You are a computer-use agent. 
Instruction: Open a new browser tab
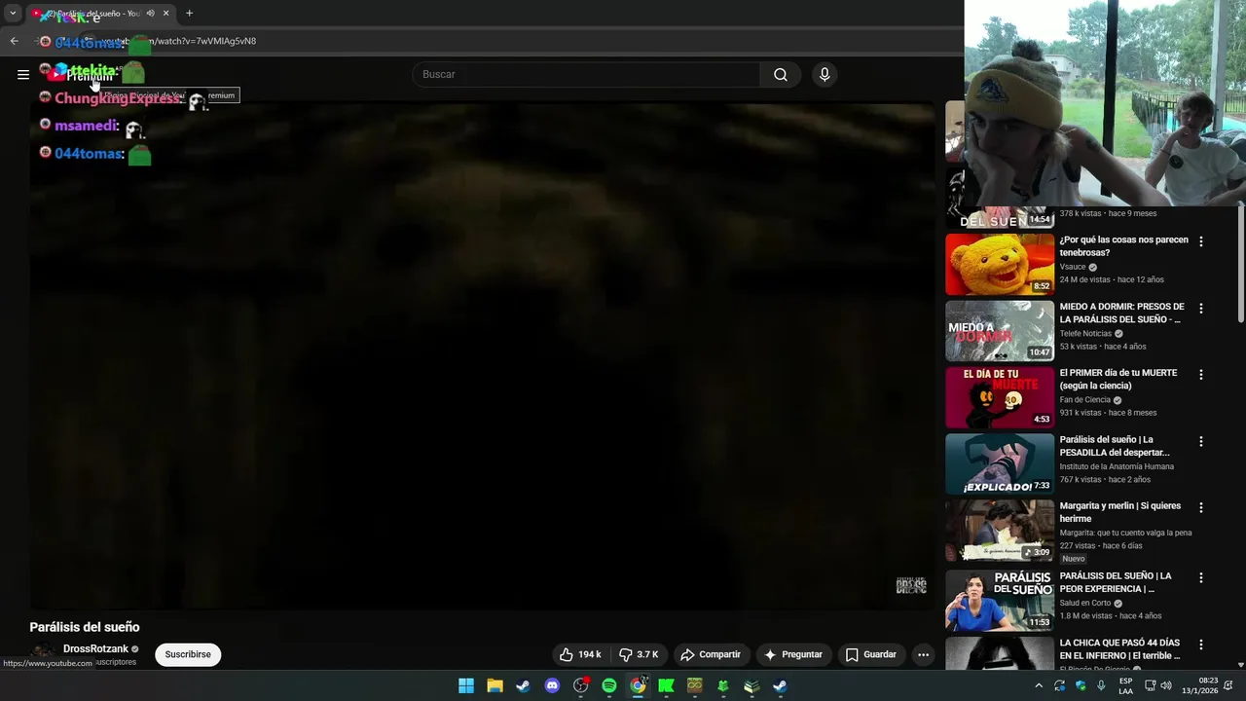pyautogui.click(x=189, y=14)
